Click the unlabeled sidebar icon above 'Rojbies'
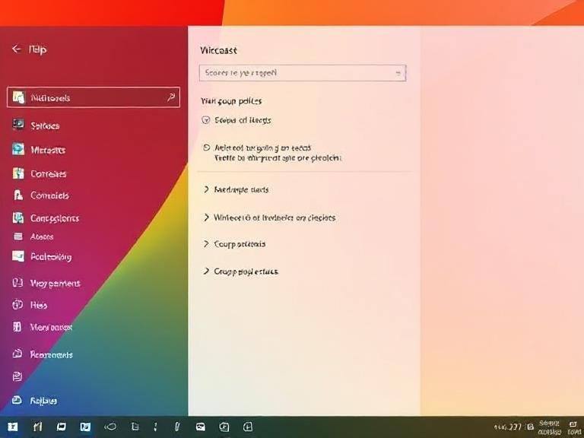Screen dimensions: 584x438 pos(17,376)
